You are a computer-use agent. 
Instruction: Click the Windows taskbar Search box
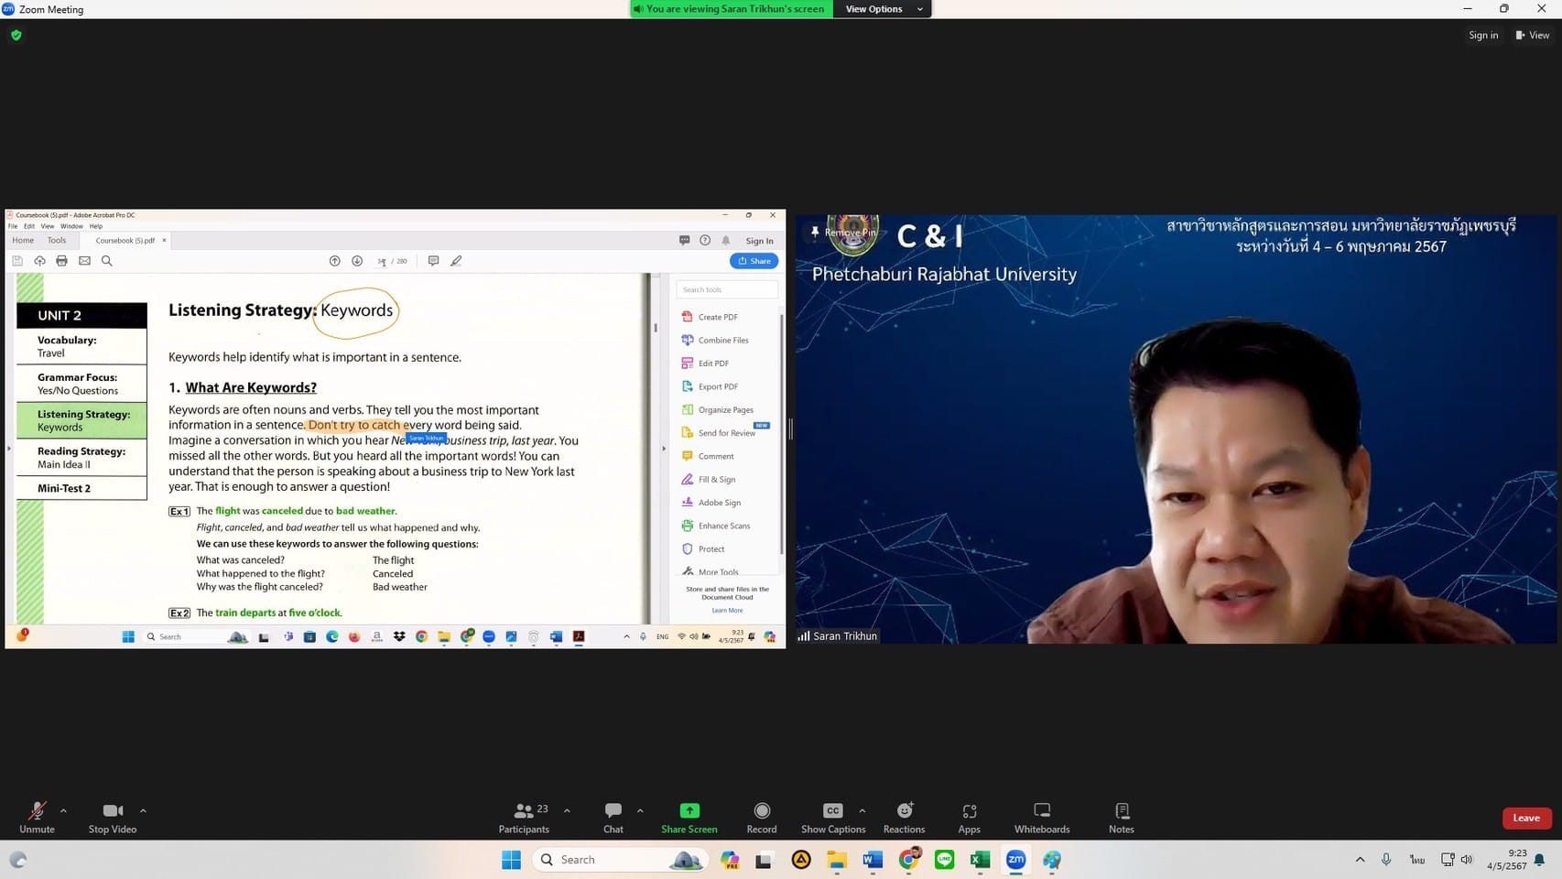[x=604, y=860]
